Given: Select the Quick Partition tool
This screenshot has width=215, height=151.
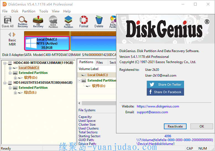Looking at the screenshot, I should [x=53, y=22].
